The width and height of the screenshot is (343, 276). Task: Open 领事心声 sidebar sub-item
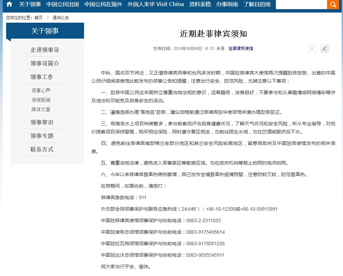(x=41, y=90)
